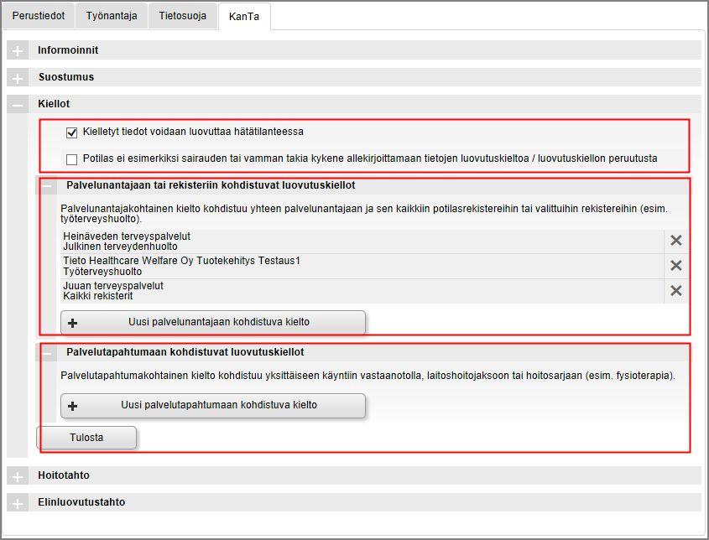The width and height of the screenshot is (709, 540).
Task: Select the Juuan terveyspalvelut row
Action: [362, 291]
